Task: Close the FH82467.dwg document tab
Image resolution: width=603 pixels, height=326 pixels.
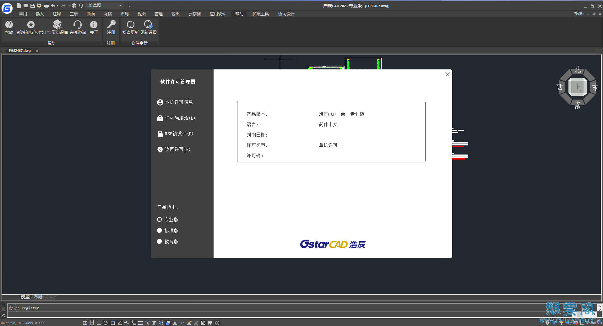Action: [37, 51]
